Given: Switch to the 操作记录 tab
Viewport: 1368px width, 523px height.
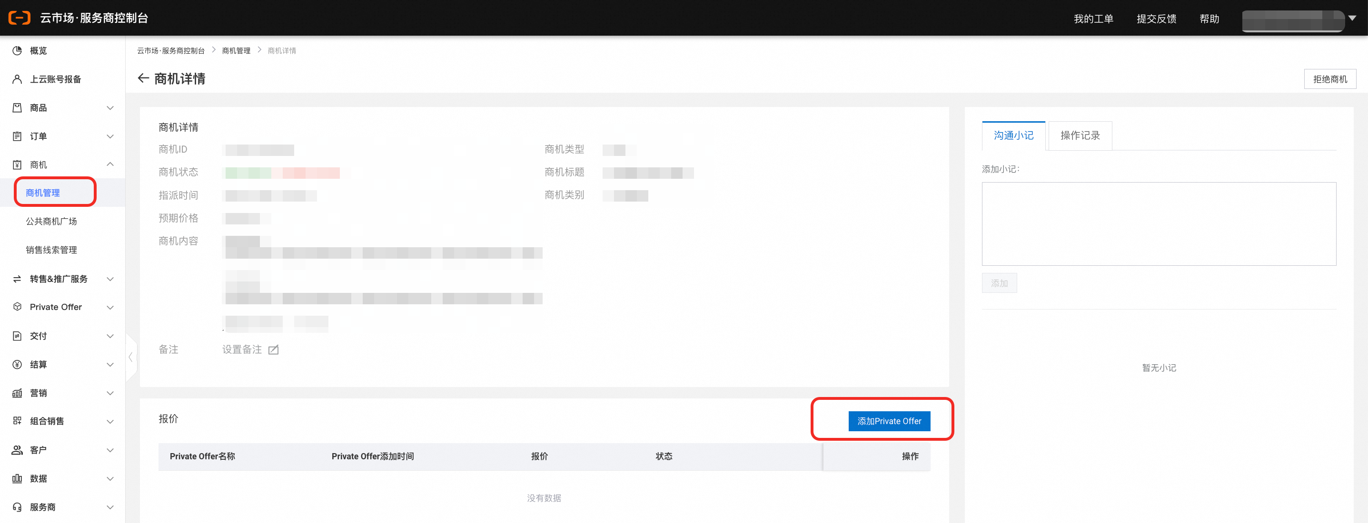Looking at the screenshot, I should click(x=1080, y=136).
